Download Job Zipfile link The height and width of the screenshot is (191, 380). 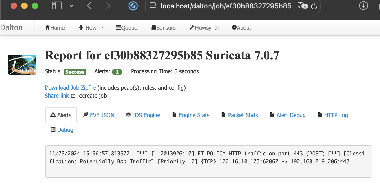70,88
